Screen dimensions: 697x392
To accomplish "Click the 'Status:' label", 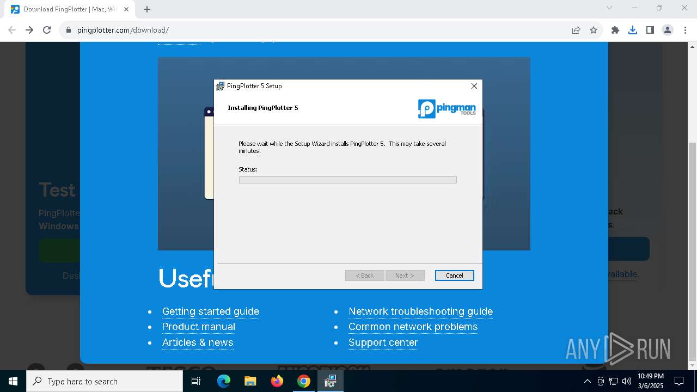I will point(248,169).
